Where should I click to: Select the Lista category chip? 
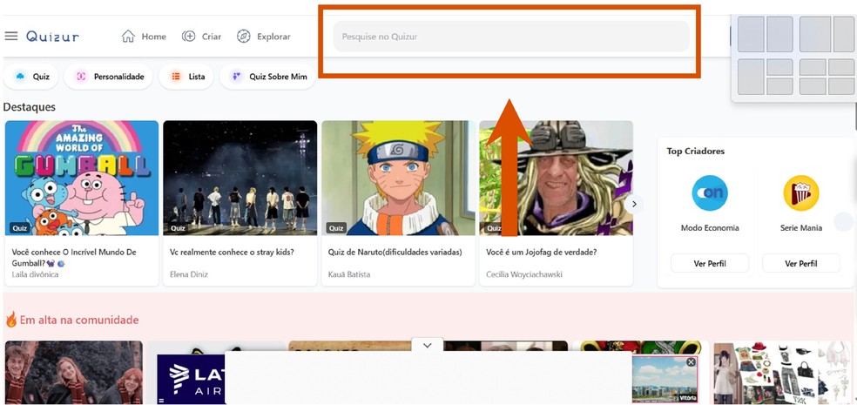186,77
